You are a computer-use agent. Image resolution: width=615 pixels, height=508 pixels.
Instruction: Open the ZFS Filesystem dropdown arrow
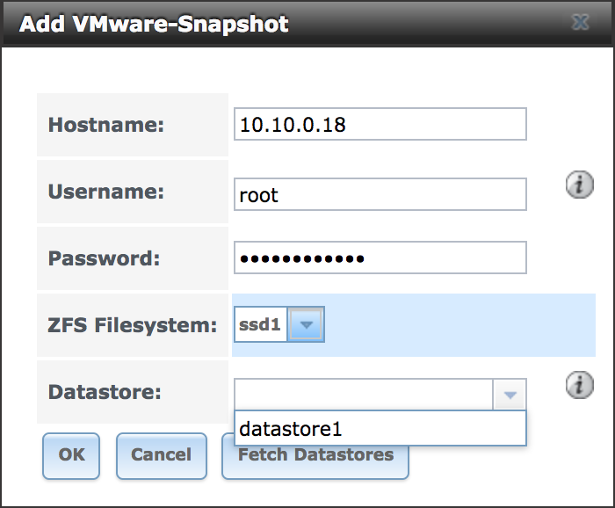(306, 324)
